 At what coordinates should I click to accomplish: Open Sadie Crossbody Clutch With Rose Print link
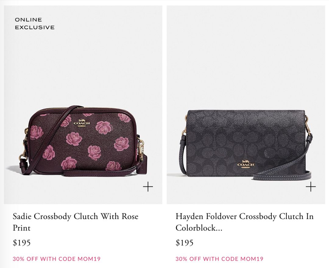76,222
